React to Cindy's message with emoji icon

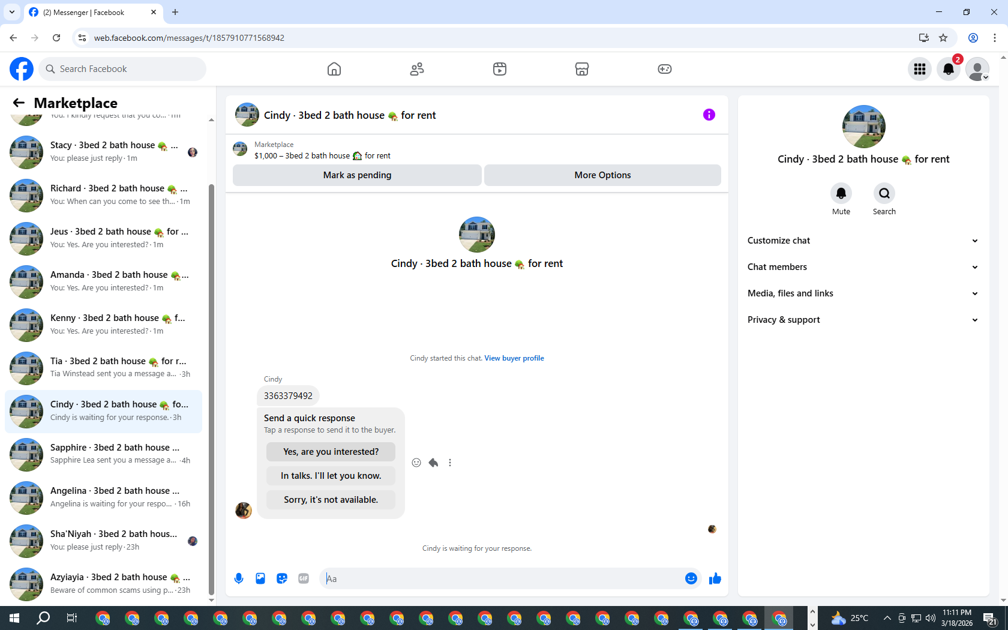tap(416, 463)
